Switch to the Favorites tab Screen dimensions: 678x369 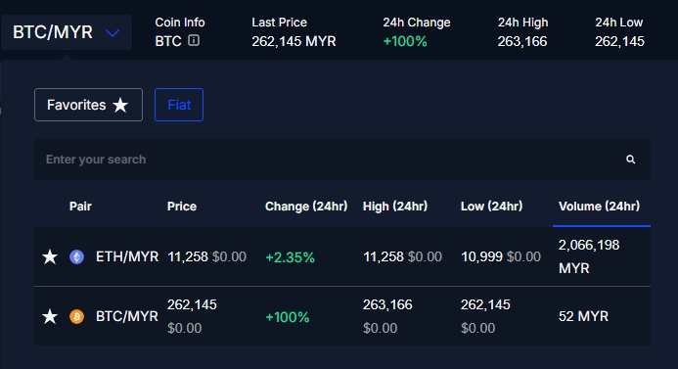[88, 105]
